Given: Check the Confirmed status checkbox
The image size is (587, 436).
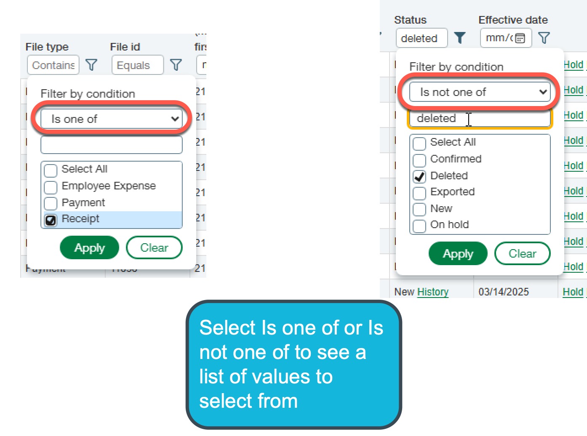Looking at the screenshot, I should point(419,160).
